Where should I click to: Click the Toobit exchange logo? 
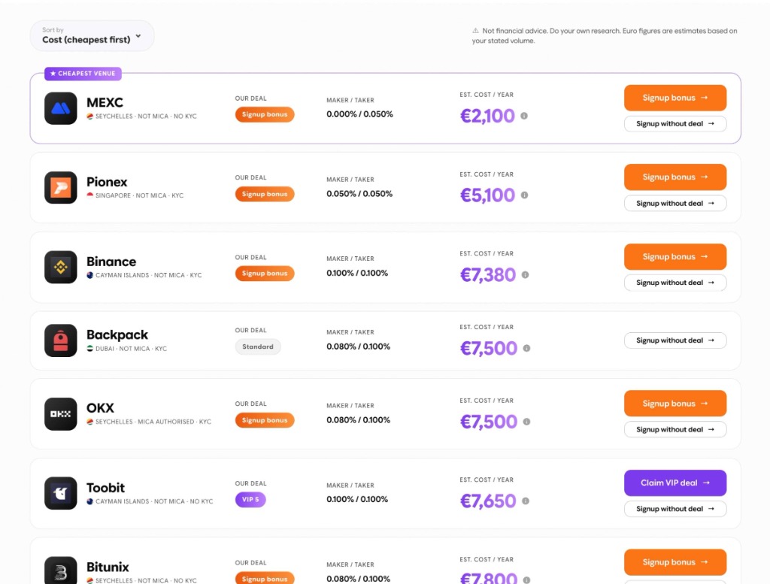60,493
